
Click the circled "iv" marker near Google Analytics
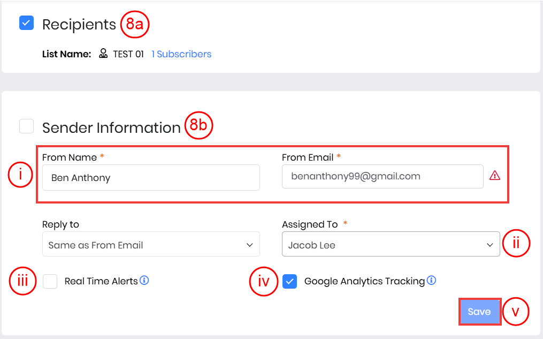[263, 281]
